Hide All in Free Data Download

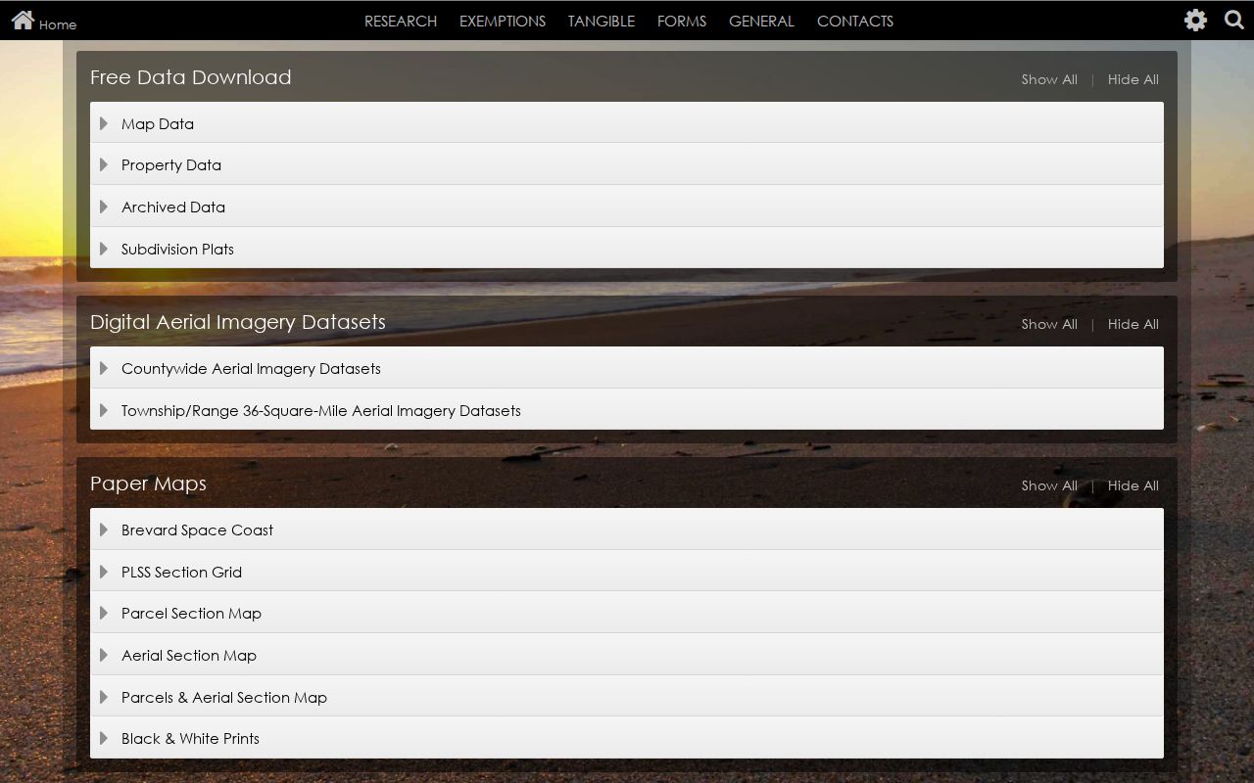tap(1133, 79)
